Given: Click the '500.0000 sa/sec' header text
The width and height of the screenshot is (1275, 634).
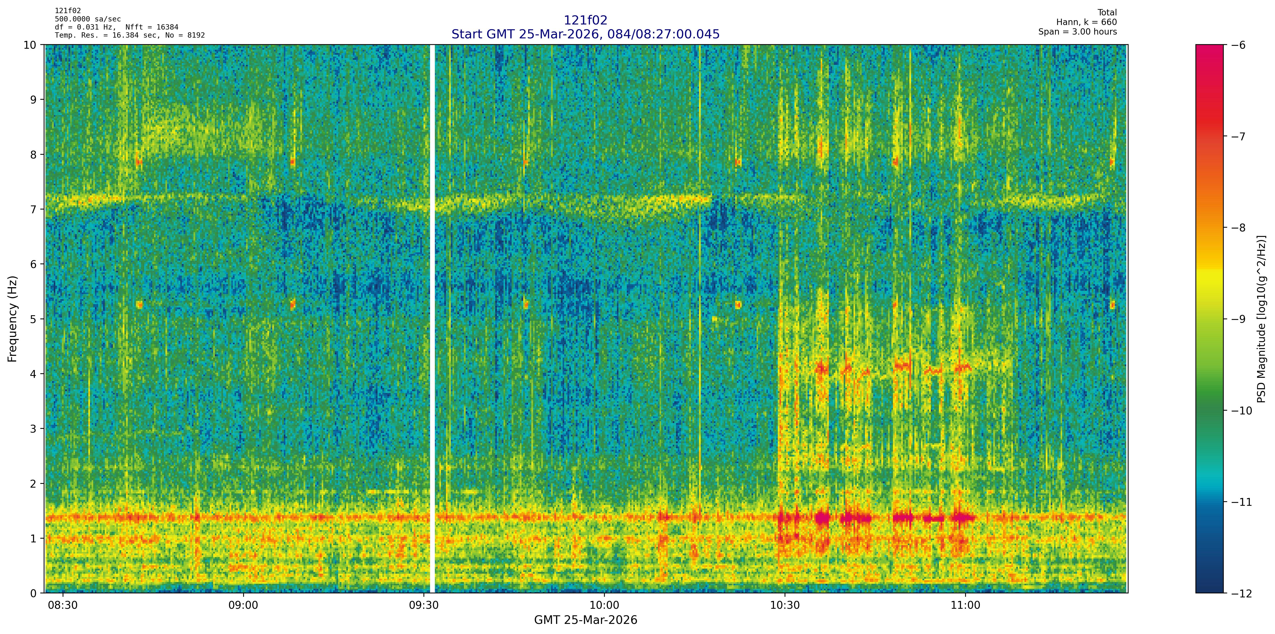Looking at the screenshot, I should [x=88, y=19].
